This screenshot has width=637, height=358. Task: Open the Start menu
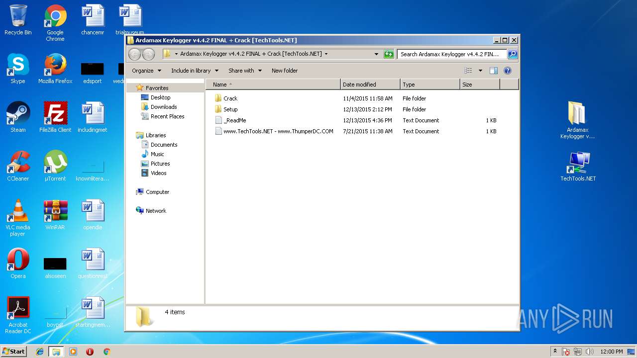(14, 351)
